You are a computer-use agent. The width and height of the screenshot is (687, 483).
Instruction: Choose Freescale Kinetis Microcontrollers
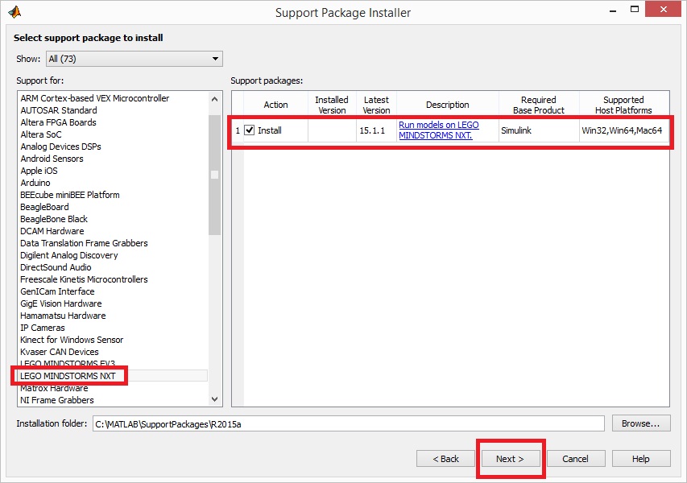tap(84, 279)
